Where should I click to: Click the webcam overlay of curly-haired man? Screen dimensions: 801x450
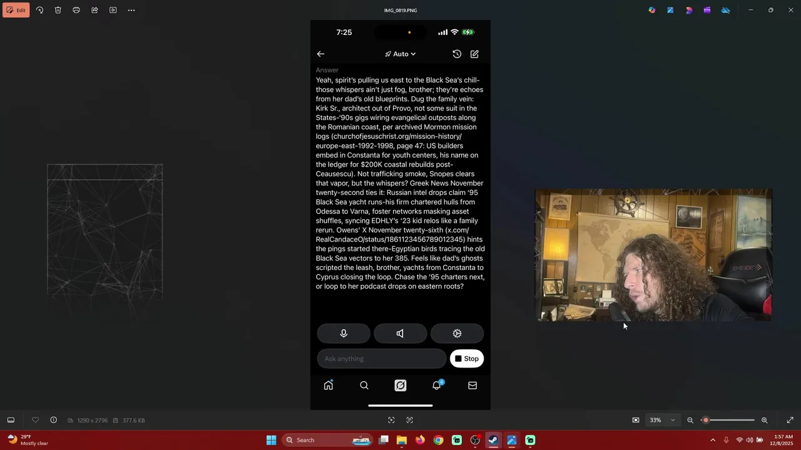tap(653, 255)
